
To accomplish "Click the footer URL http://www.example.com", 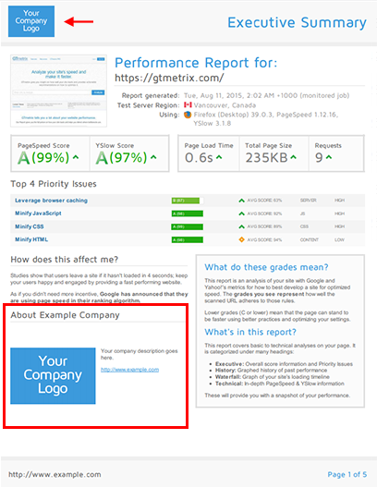I will (55, 475).
